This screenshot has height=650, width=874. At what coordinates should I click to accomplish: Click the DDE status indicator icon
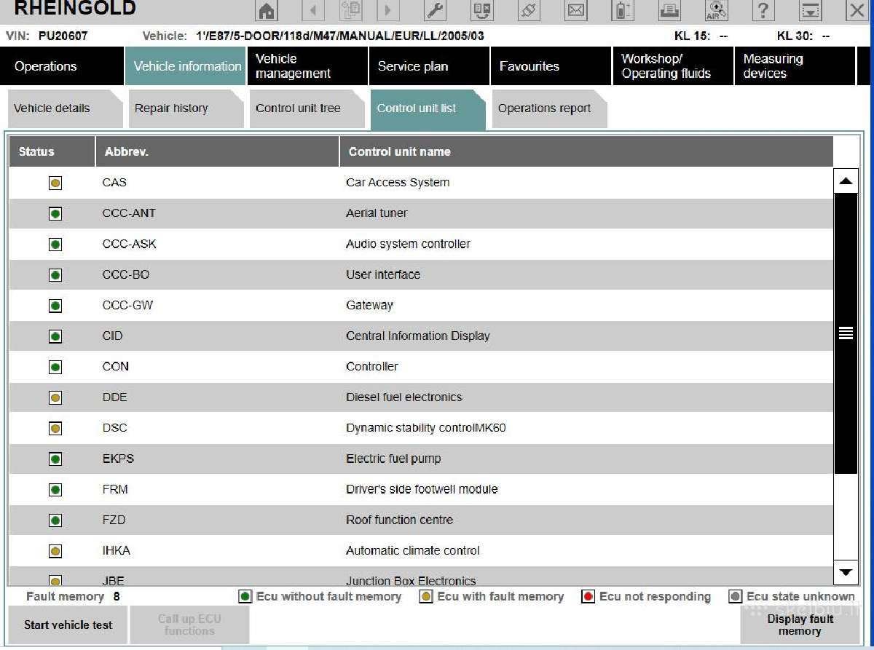pyautogui.click(x=55, y=397)
